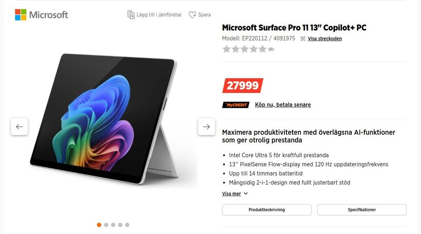Viewport: 421px width, 234px height.
Task: Select the second carousel dot
Action: pyautogui.click(x=106, y=225)
